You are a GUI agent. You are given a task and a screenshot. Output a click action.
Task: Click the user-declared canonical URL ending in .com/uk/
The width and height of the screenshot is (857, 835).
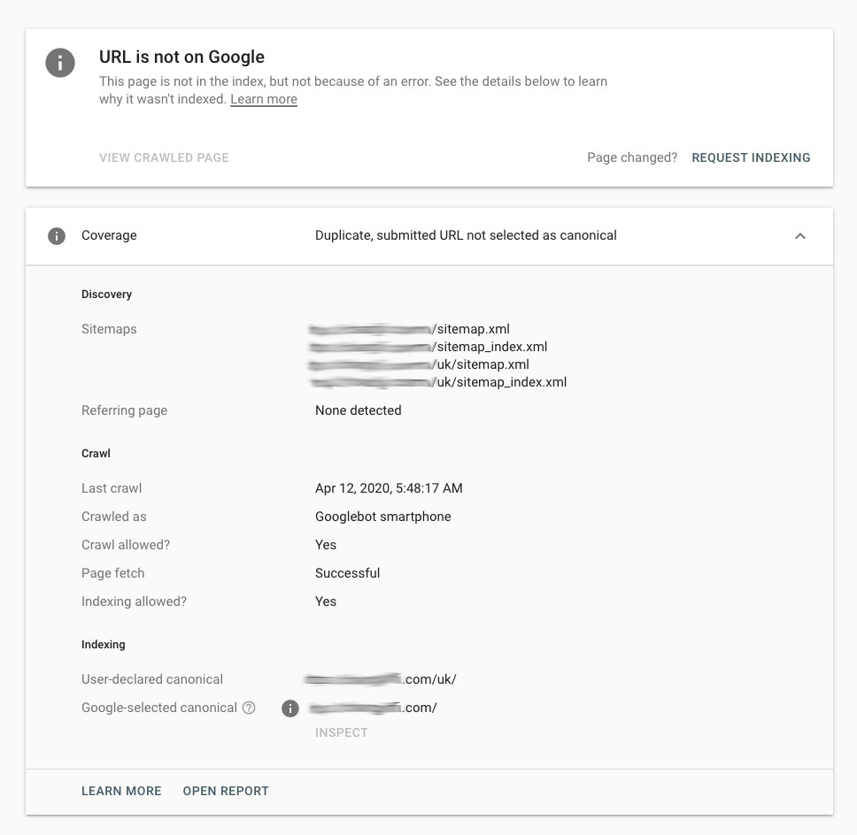click(381, 679)
